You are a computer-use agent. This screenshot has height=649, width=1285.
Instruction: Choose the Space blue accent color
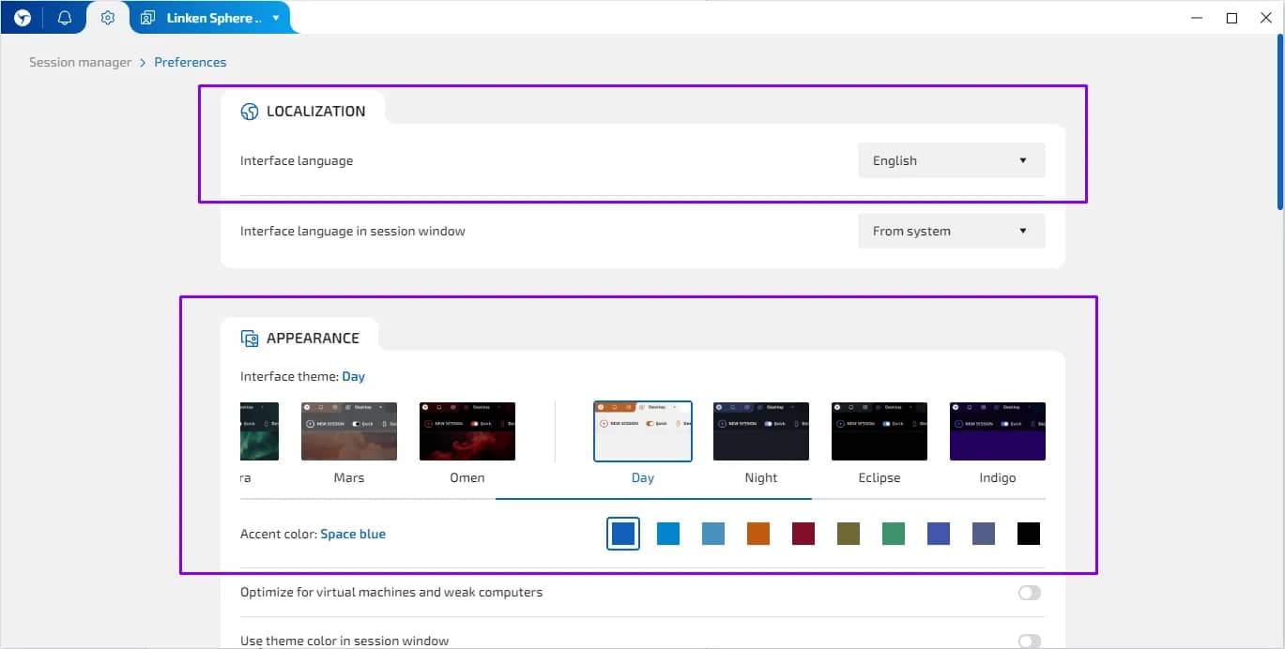623,534
